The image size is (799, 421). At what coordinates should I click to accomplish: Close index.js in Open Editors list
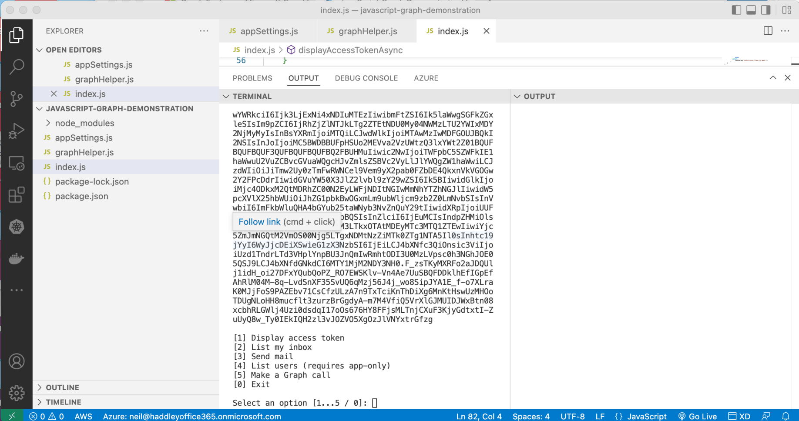[x=54, y=94]
